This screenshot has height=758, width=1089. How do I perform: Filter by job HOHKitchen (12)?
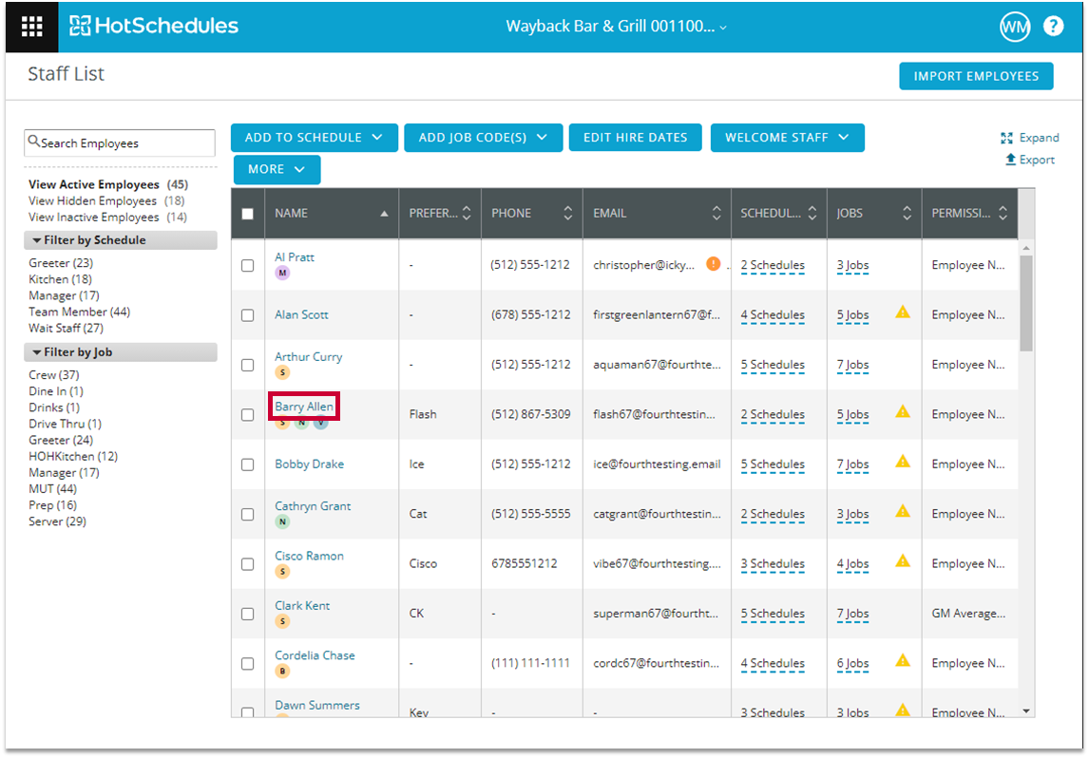(73, 456)
